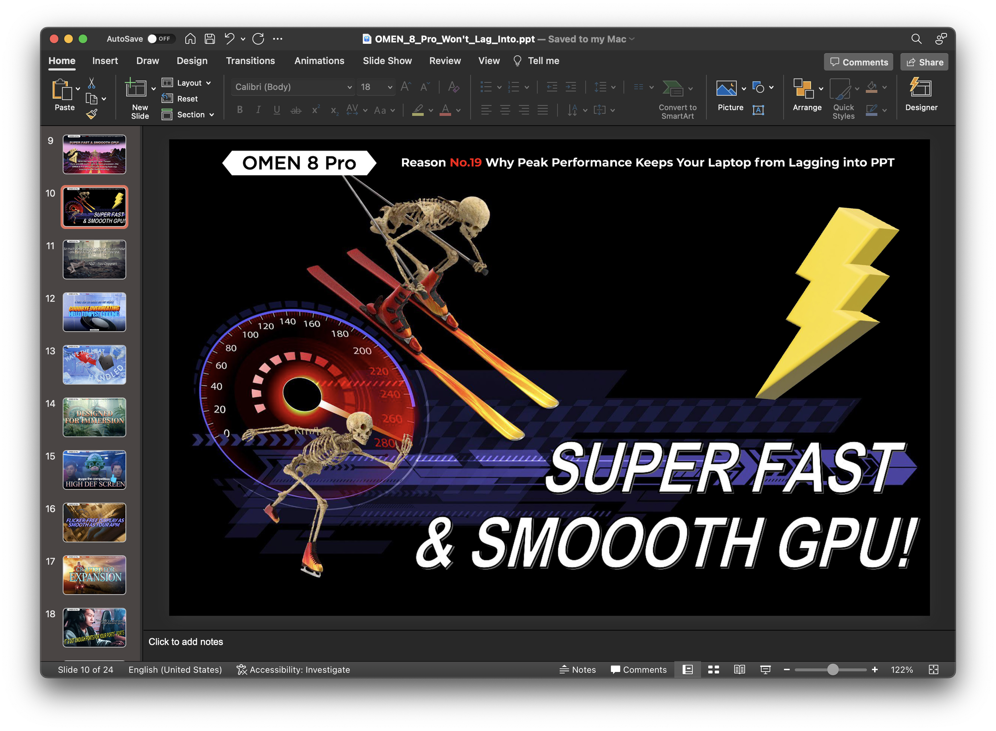Open the Home icon in title bar

point(190,39)
